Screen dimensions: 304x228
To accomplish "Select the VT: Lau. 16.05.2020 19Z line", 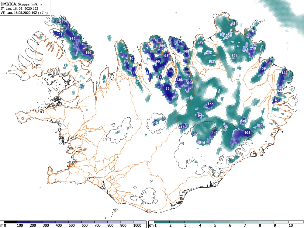I will [24, 13].
